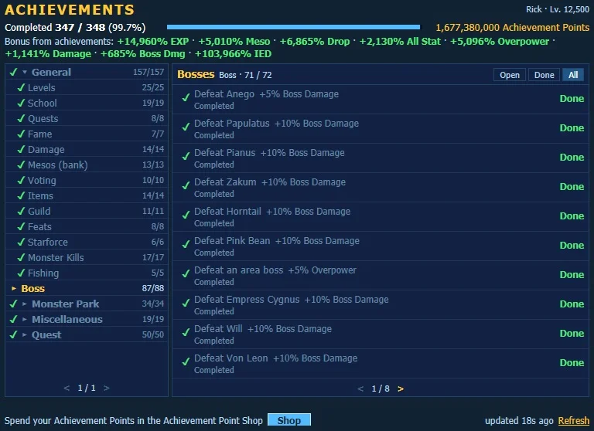Image resolution: width=594 pixels, height=431 pixels.
Task: Click 'Defeat Zakum' achievement title
Action: click(225, 182)
